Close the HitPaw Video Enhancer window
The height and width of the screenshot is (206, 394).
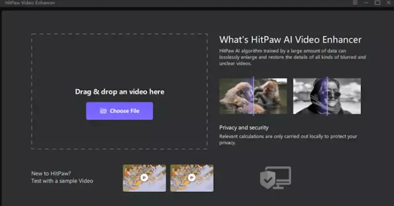point(388,3)
